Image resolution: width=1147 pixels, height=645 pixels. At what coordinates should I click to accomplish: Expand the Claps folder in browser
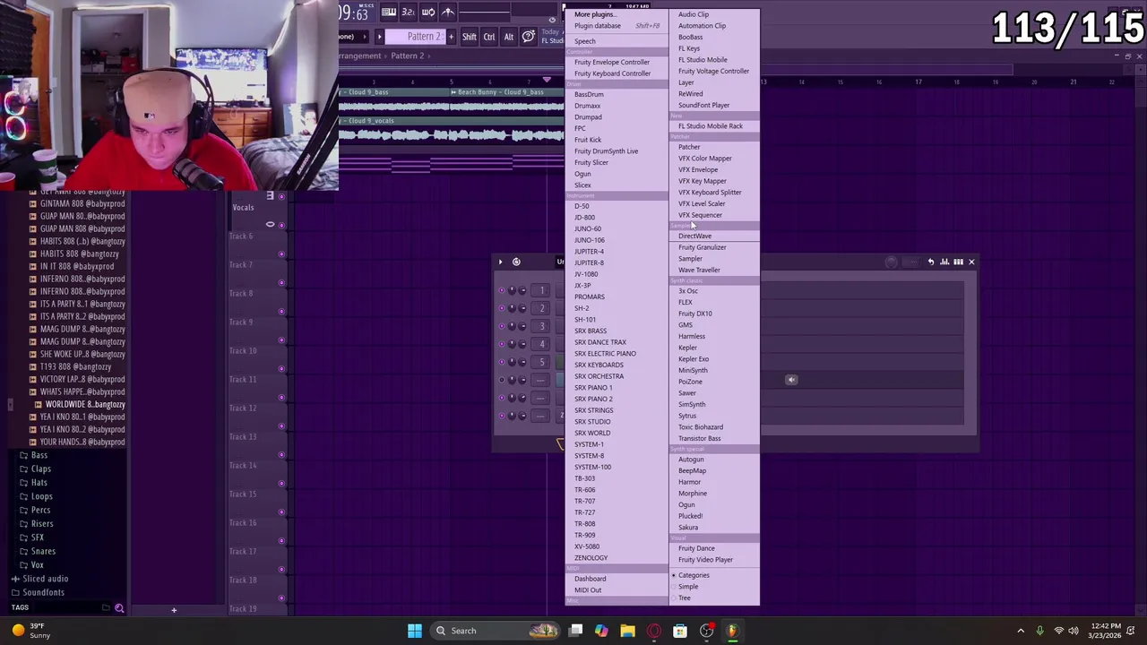click(41, 469)
